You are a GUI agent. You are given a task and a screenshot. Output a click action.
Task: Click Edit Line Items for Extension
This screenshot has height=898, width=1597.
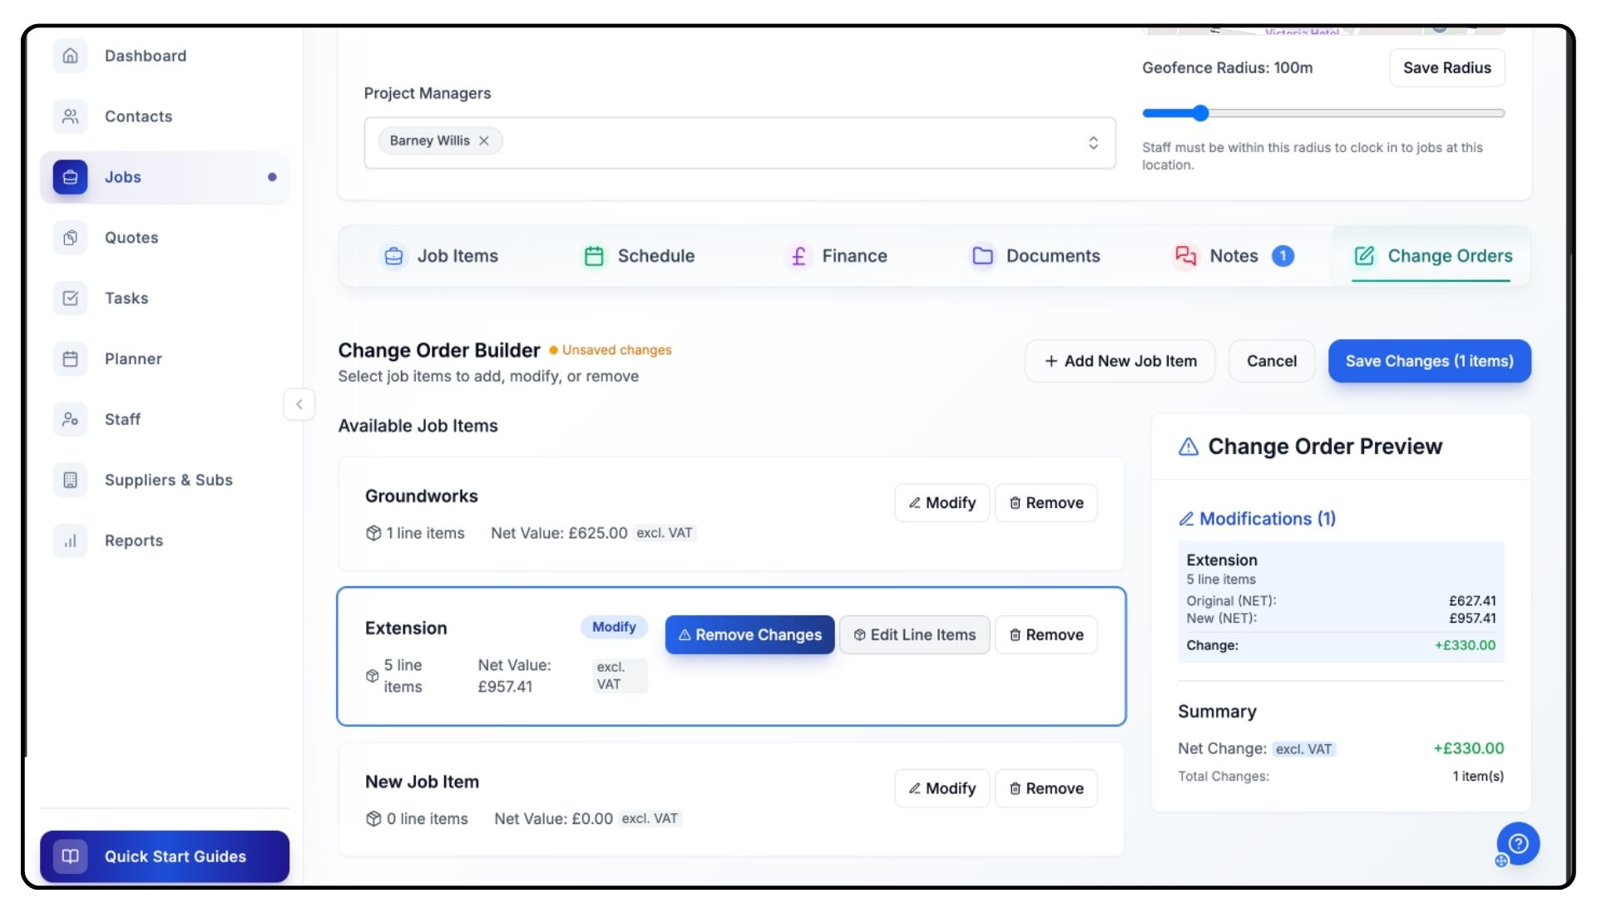coord(914,635)
